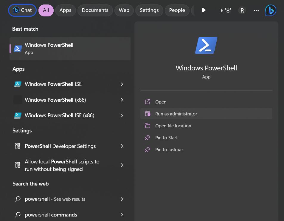
Task: Click the PowerShell Developer Settings icon
Action: coord(18,146)
